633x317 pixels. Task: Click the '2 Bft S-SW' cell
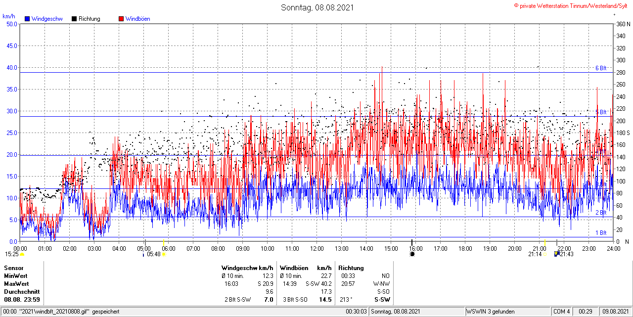(238, 300)
